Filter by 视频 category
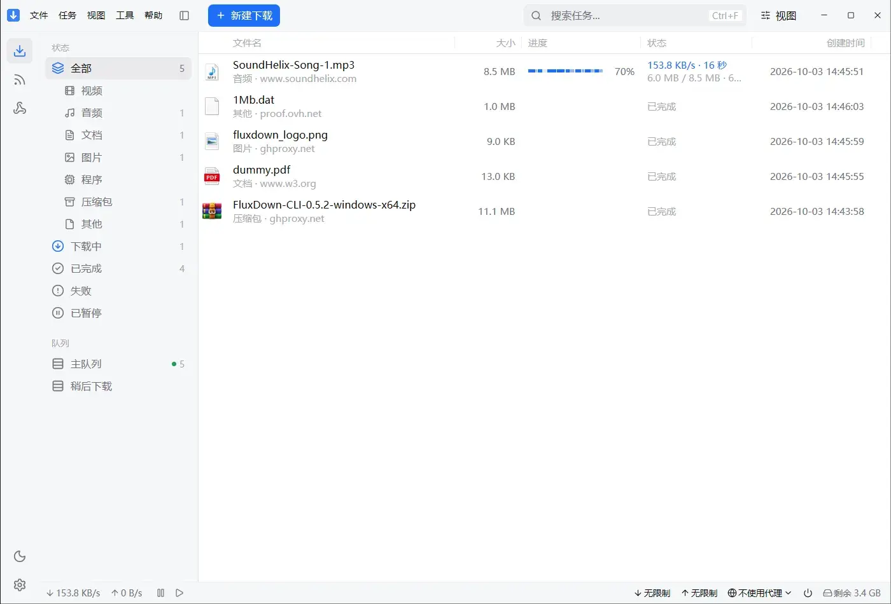The image size is (891, 604). 118,90
